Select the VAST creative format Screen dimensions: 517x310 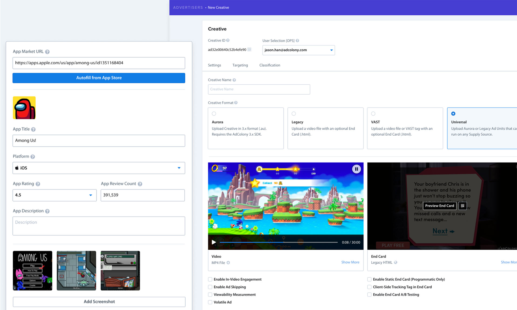point(373,114)
